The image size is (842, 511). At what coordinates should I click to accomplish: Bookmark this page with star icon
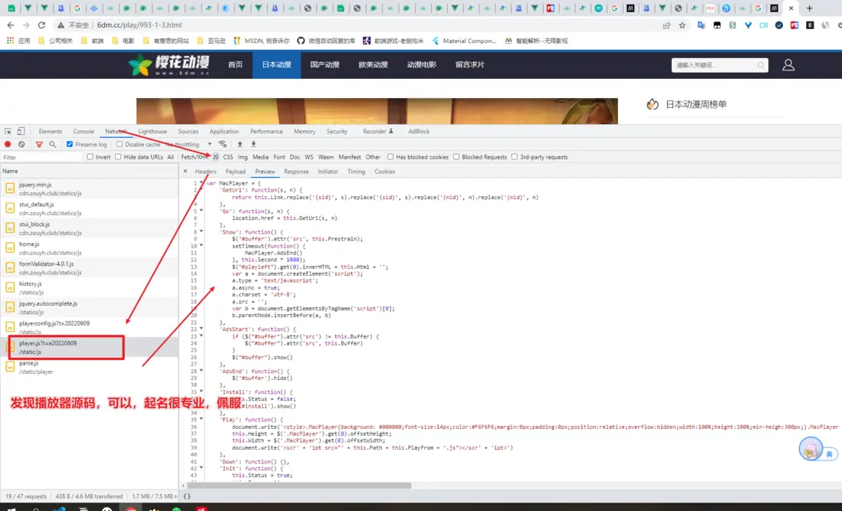pyautogui.click(x=682, y=25)
